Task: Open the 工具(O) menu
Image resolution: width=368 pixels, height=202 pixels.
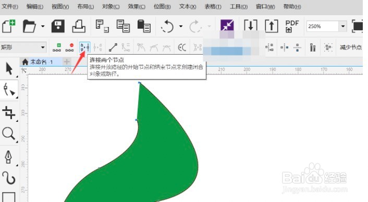Action: pyautogui.click(x=238, y=7)
